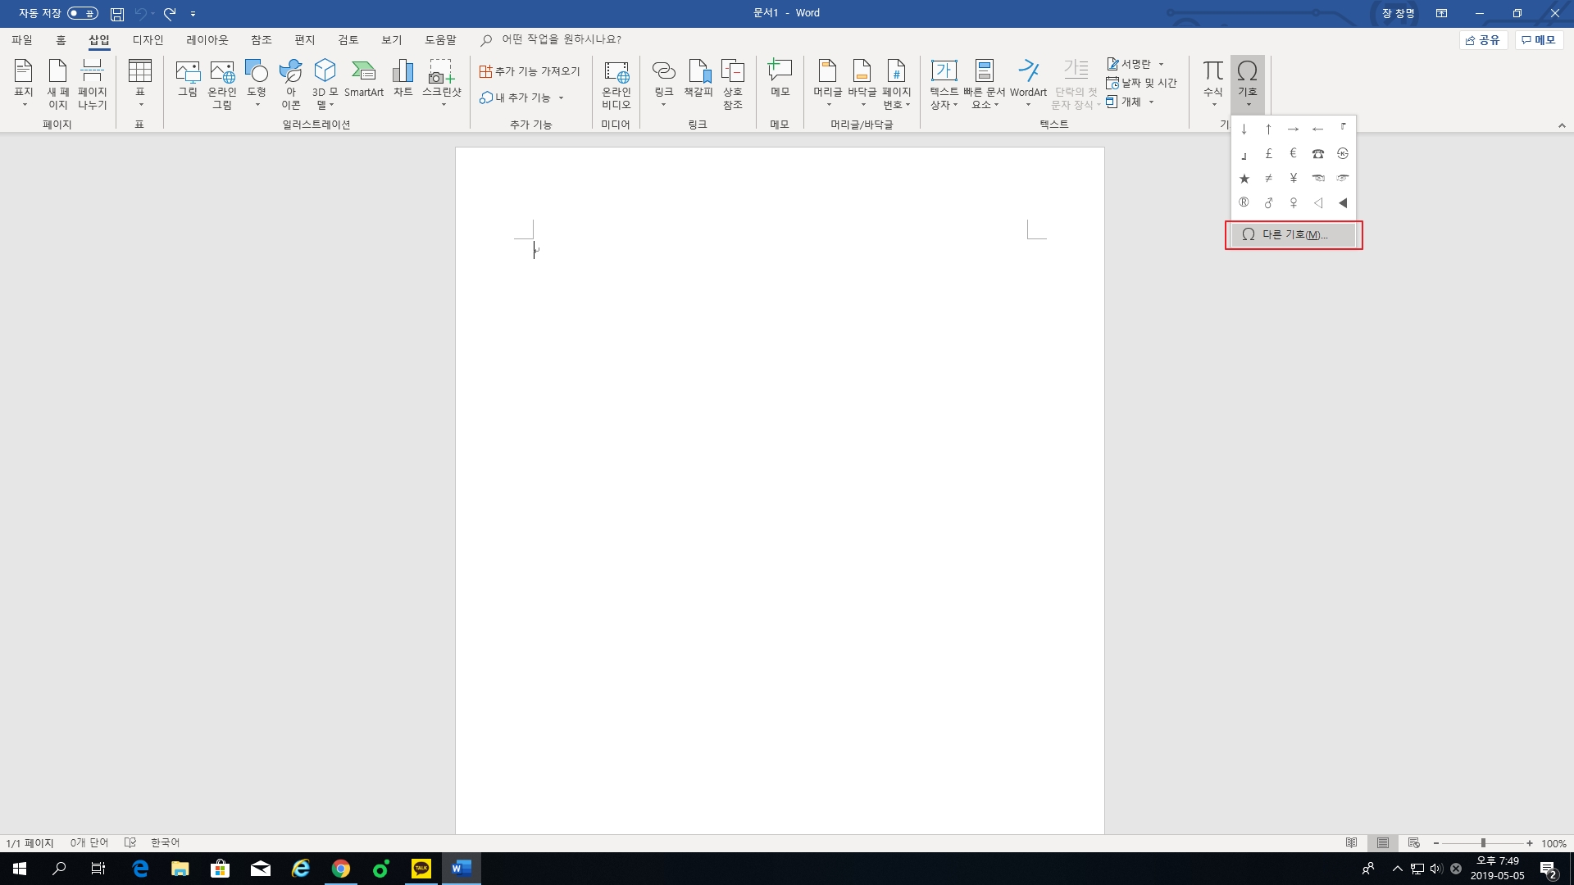The width and height of the screenshot is (1574, 885).
Task: Open the 서명란 dropdown arrow
Action: (x=1161, y=64)
